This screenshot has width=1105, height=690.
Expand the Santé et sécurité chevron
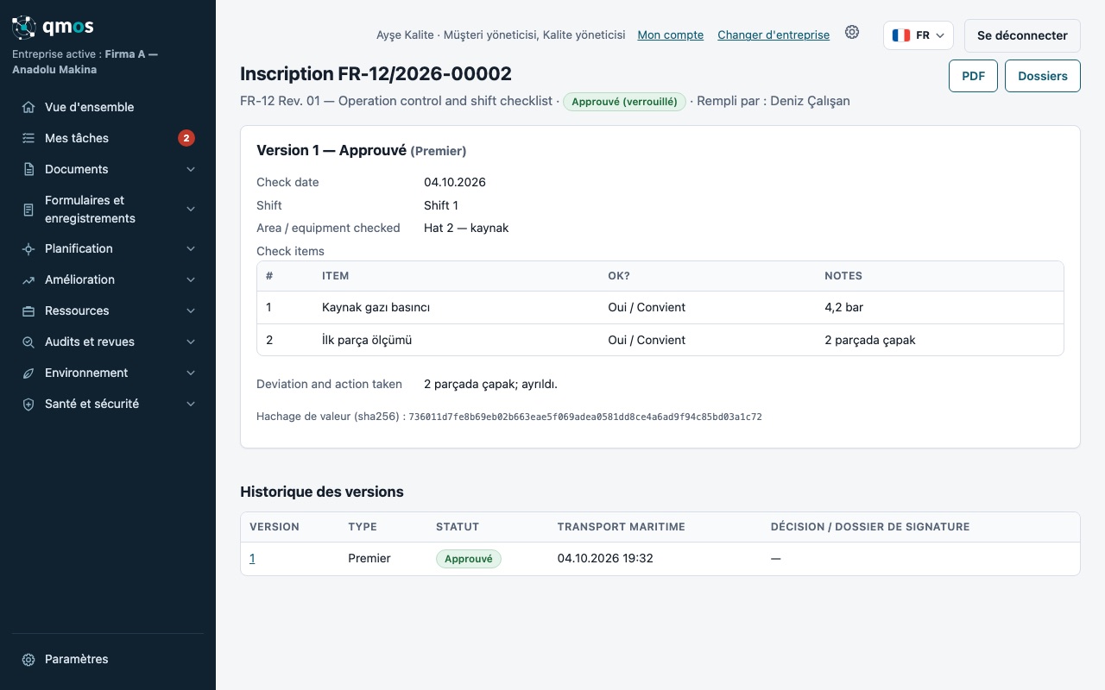pyautogui.click(x=191, y=404)
